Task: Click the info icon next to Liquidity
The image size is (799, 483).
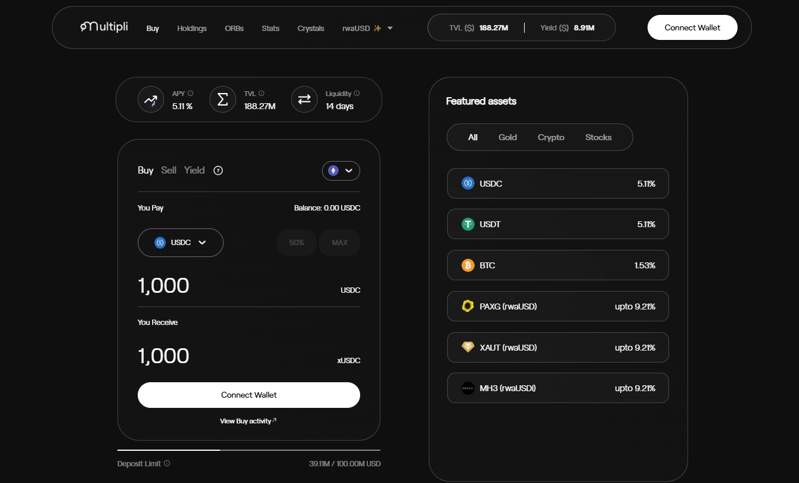Action: [x=357, y=94]
